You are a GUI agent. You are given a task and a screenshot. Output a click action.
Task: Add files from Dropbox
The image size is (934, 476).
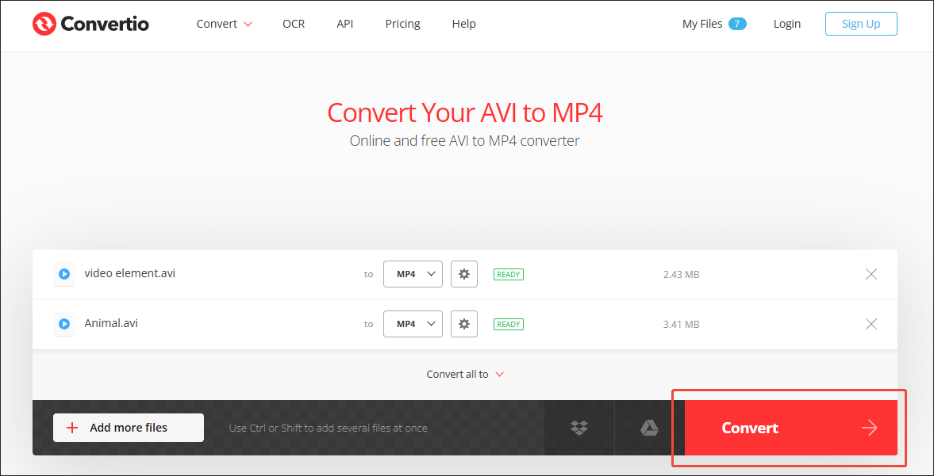[578, 428]
